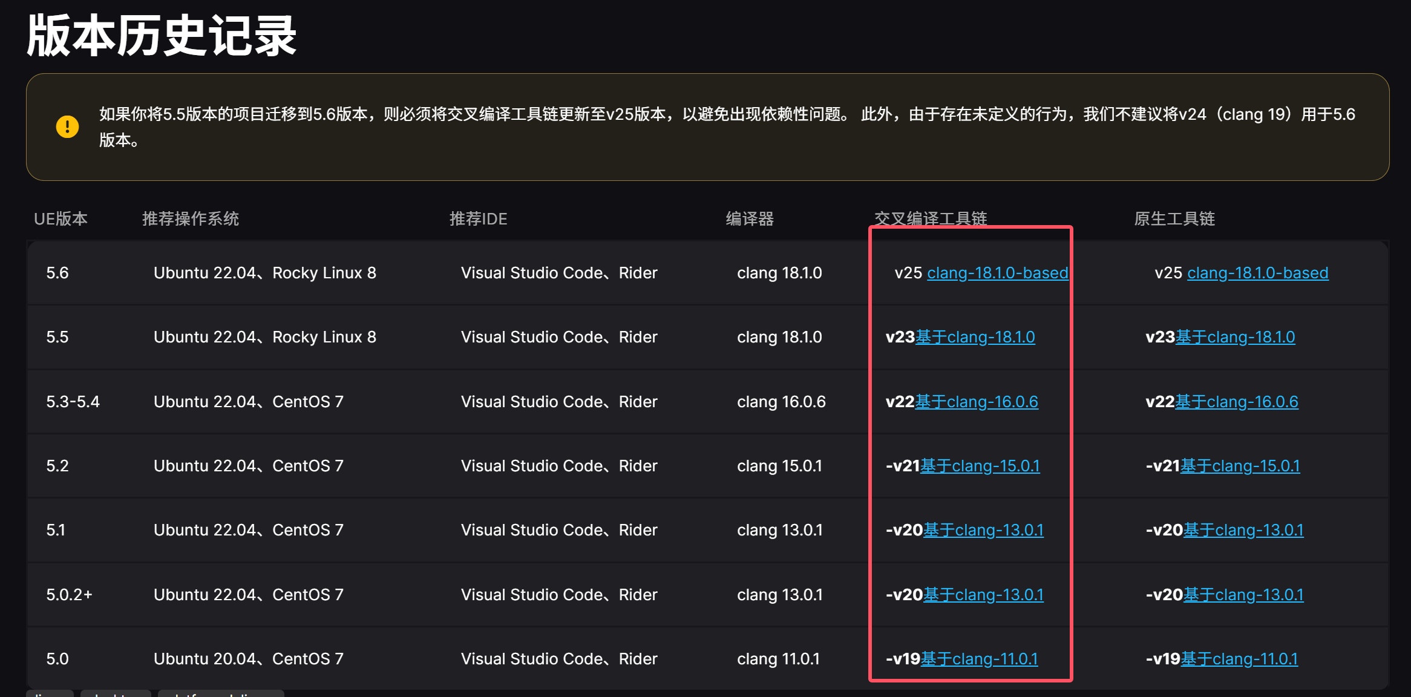Open the v23 基于clang-18.1.0 native toolchain link
1411x697 pixels.
(x=1236, y=336)
